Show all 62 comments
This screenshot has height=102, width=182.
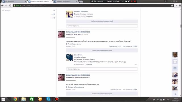coord(102,94)
